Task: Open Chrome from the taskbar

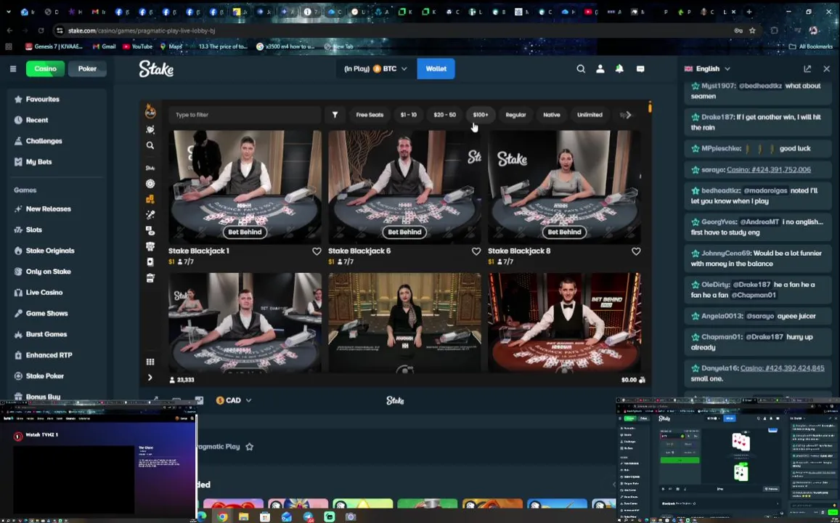Action: (222, 516)
